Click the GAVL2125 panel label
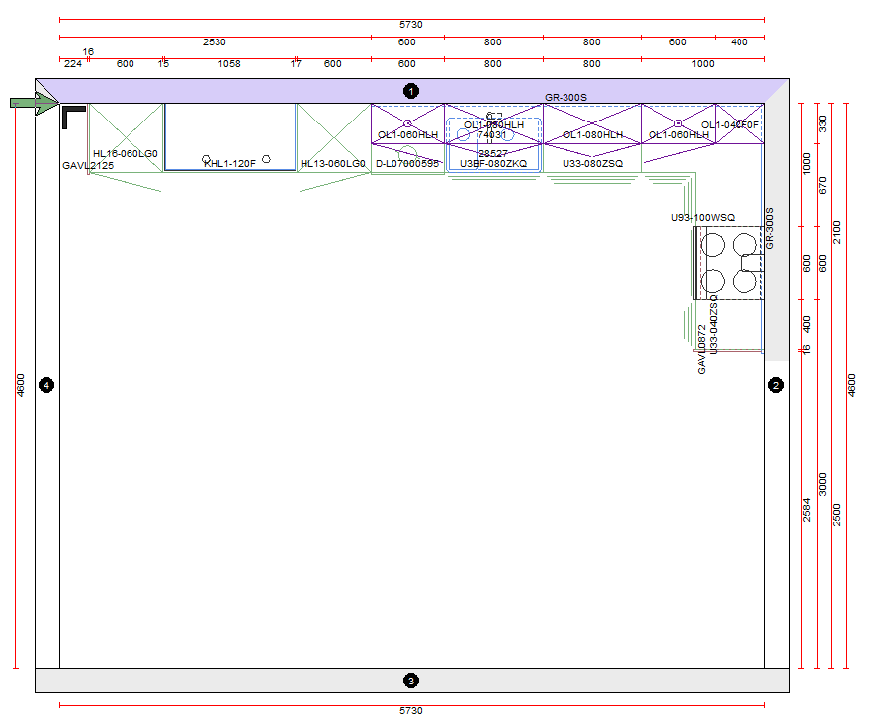Screen dimensions: 871x723 pos(88,166)
